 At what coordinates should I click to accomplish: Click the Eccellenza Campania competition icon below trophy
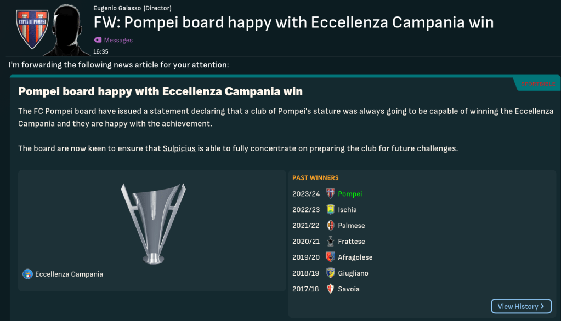[27, 274]
